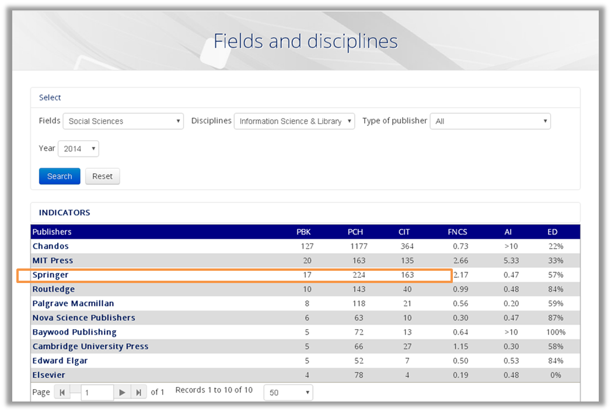Sort by the PBK column header
The image size is (611, 412).
click(303, 232)
